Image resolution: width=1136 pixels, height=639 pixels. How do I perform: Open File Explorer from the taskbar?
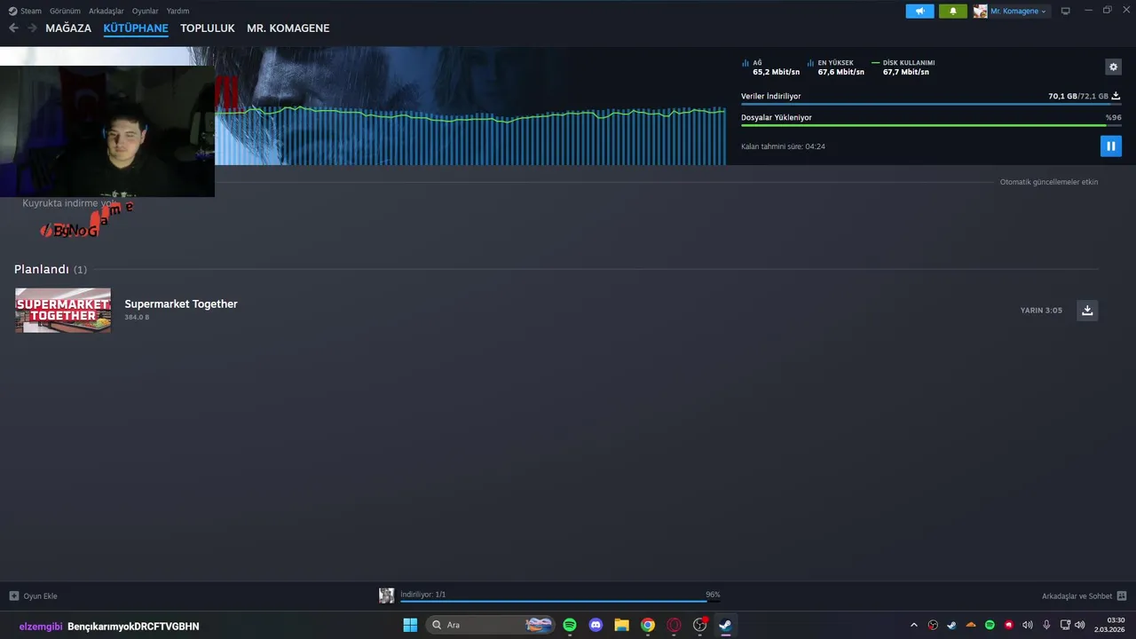click(x=621, y=625)
